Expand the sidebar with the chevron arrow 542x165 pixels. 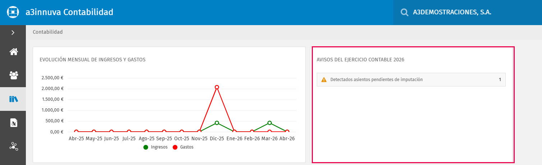(x=13, y=33)
